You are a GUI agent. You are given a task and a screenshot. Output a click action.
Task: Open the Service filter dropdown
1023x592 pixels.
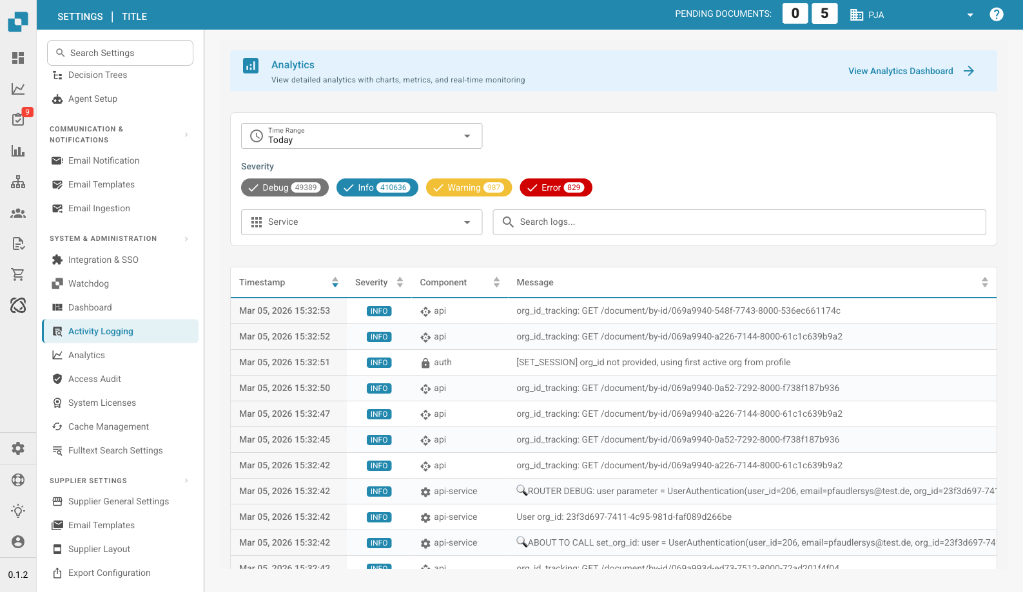click(x=362, y=222)
